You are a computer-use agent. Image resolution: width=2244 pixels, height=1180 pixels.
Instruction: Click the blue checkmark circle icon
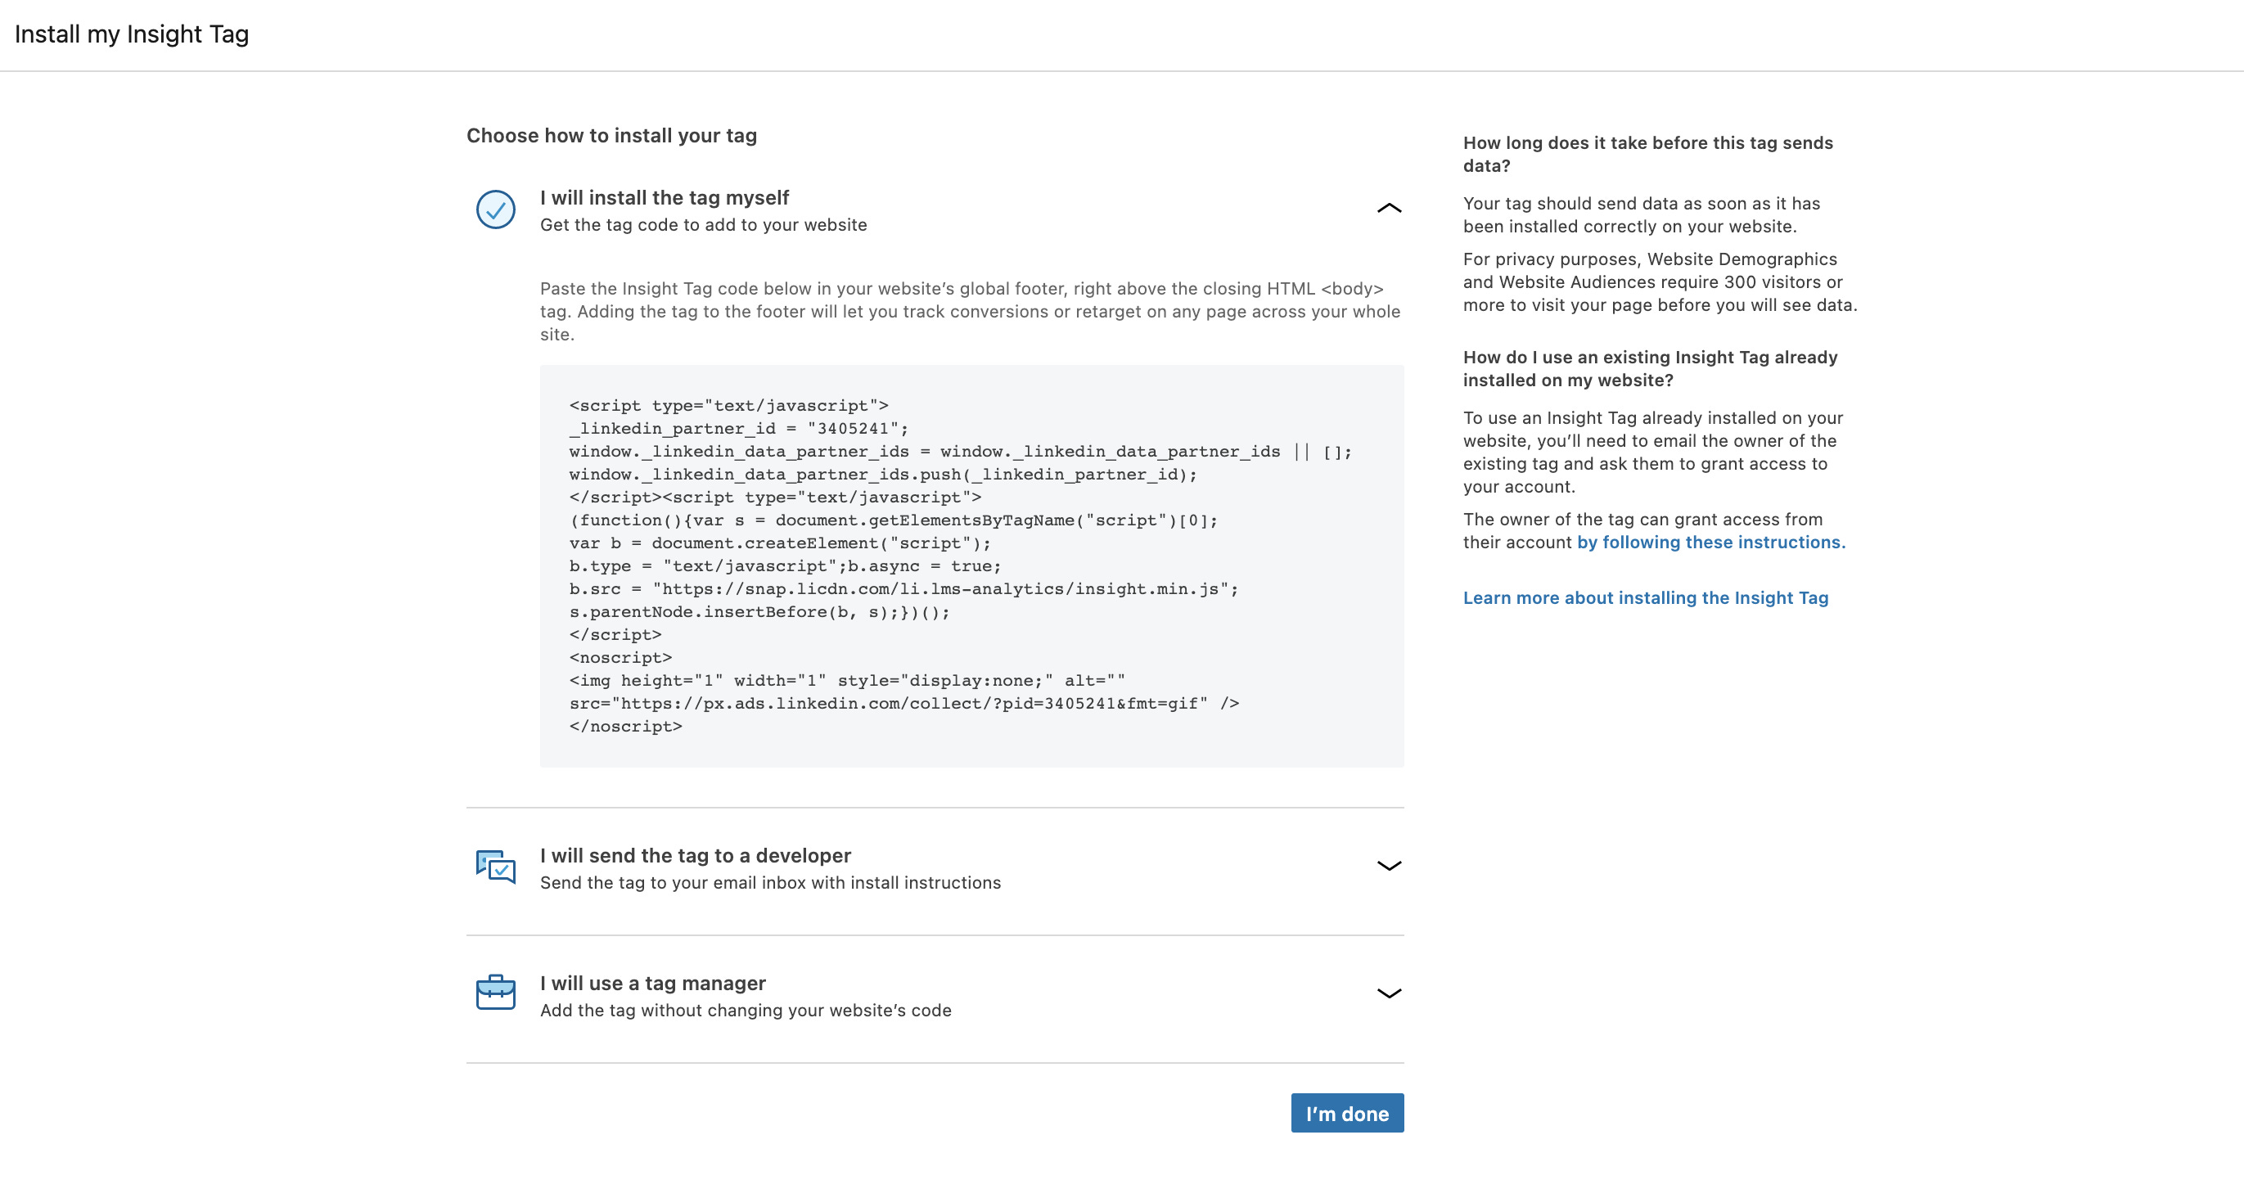pyautogui.click(x=496, y=209)
